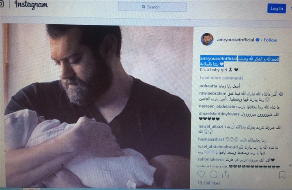Image resolution: width=292 pixels, height=190 pixels.
Task: Open nohaatta commenter profile
Action: 208,86
